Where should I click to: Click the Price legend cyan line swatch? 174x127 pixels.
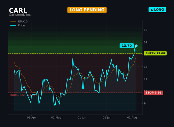[13, 25]
